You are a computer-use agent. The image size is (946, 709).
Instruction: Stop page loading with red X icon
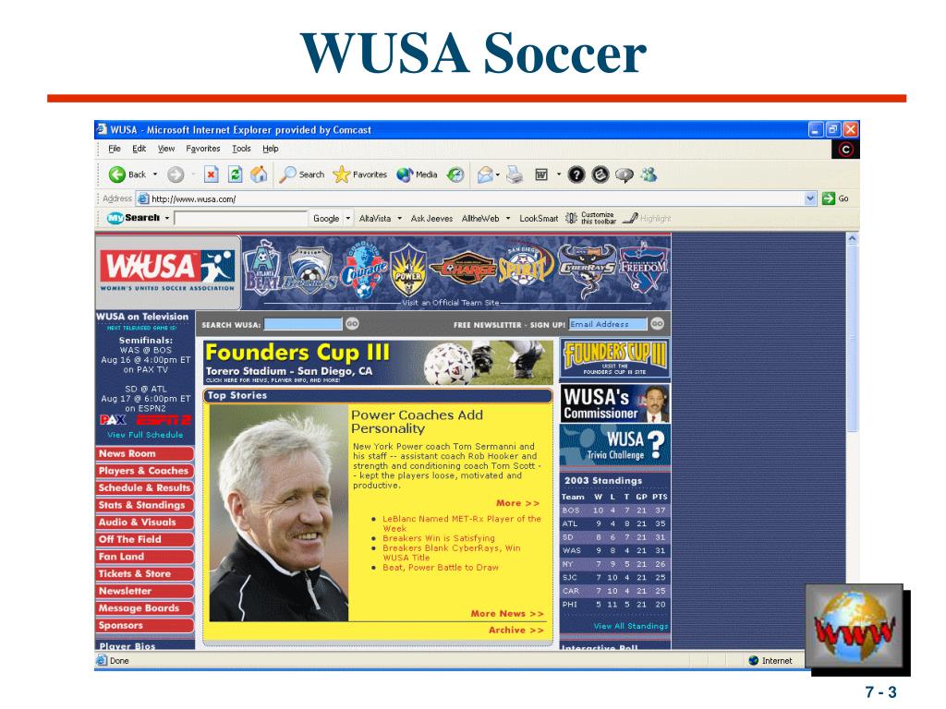[211, 174]
